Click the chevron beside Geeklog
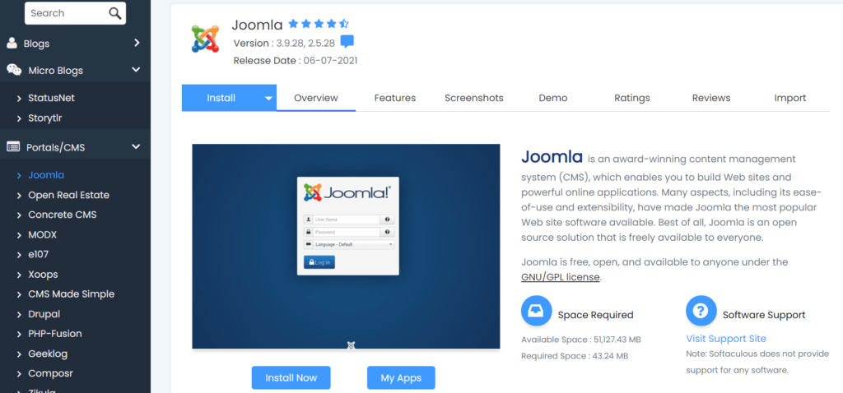The image size is (843, 393). pyautogui.click(x=20, y=354)
